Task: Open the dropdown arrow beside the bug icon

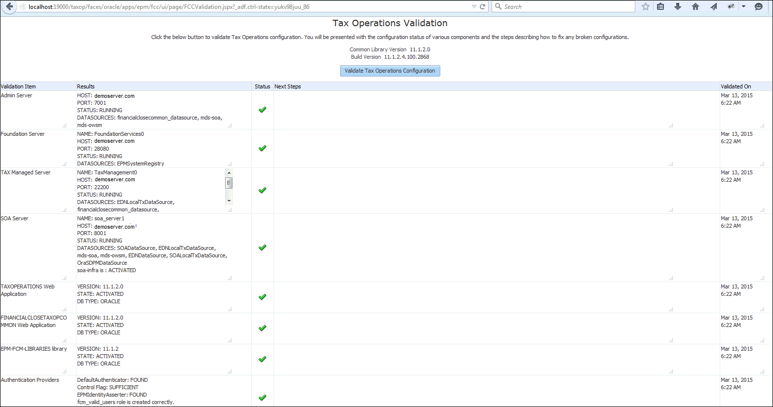Action: (743, 7)
